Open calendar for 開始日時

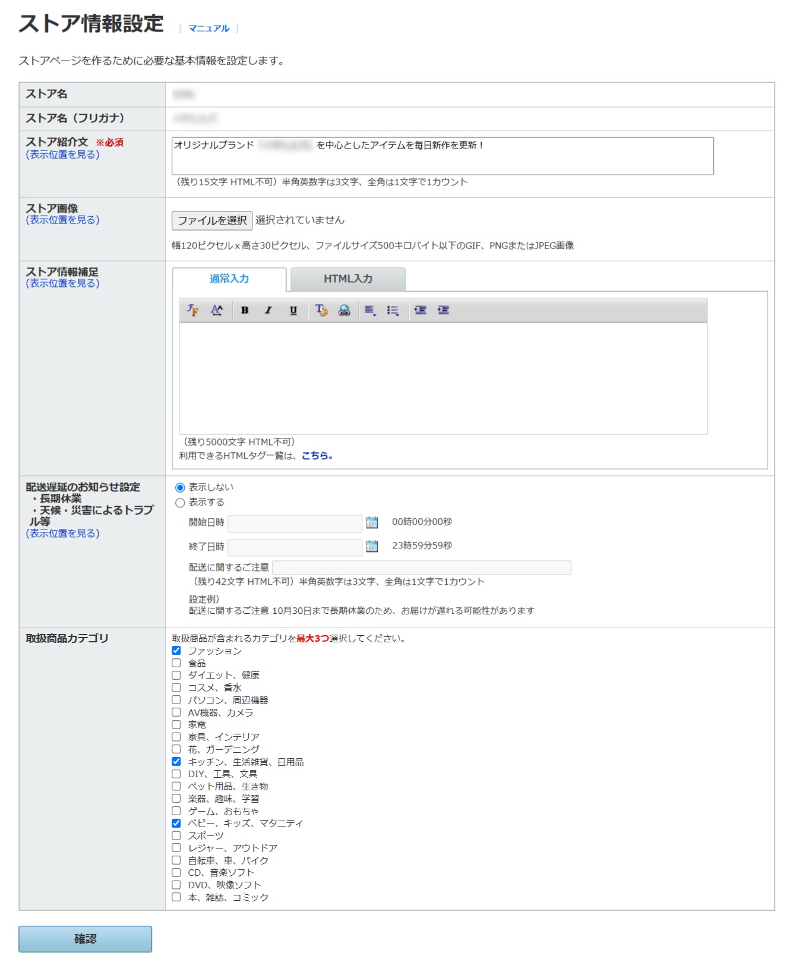pos(372,522)
